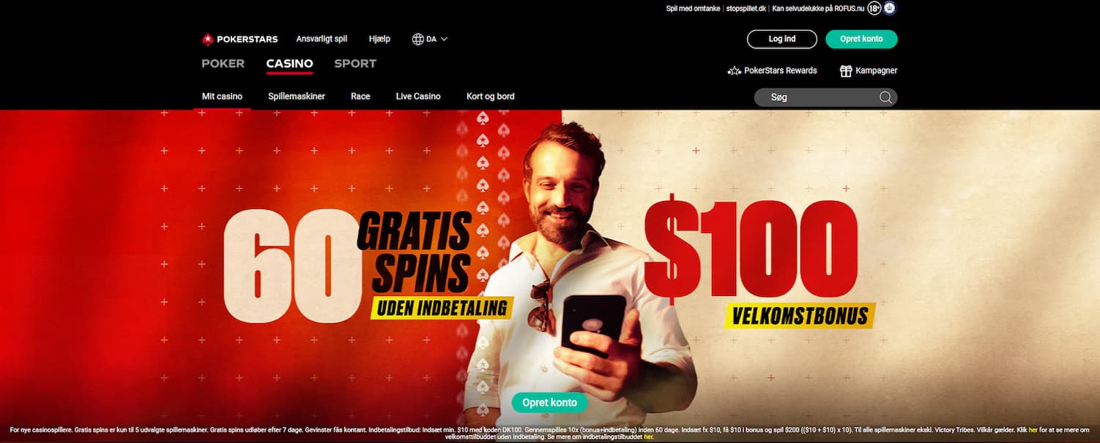The height and width of the screenshot is (443, 1100).
Task: Click Opret konto on the banner
Action: coord(550,403)
